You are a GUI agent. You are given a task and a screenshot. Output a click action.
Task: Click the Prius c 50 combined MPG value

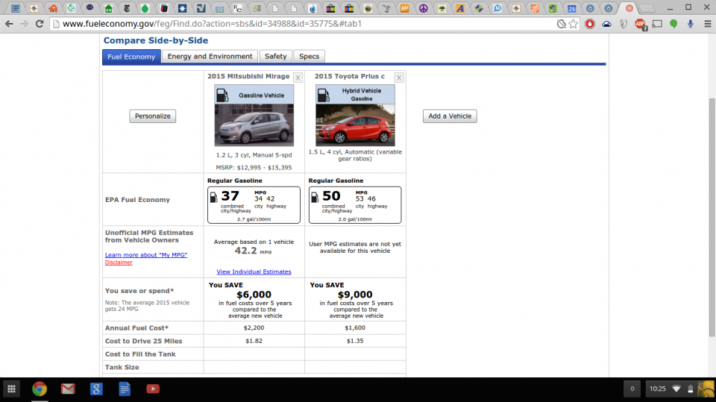pos(331,196)
